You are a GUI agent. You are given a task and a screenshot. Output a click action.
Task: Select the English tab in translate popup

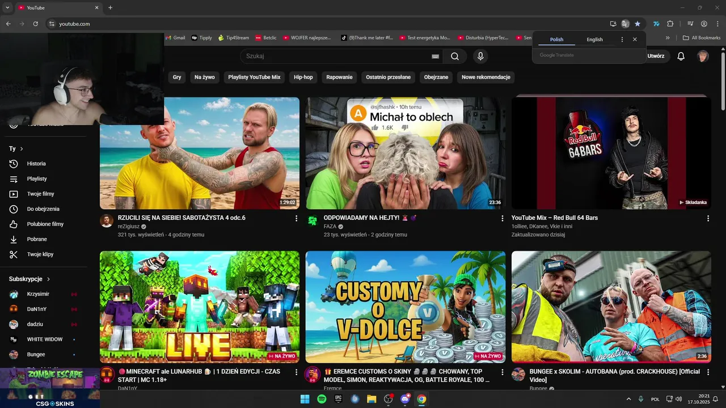(x=594, y=40)
